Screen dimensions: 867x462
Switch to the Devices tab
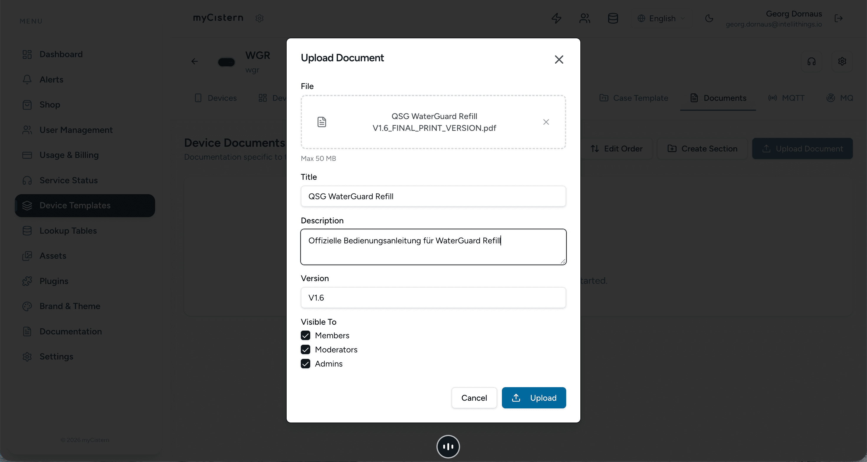tap(216, 98)
